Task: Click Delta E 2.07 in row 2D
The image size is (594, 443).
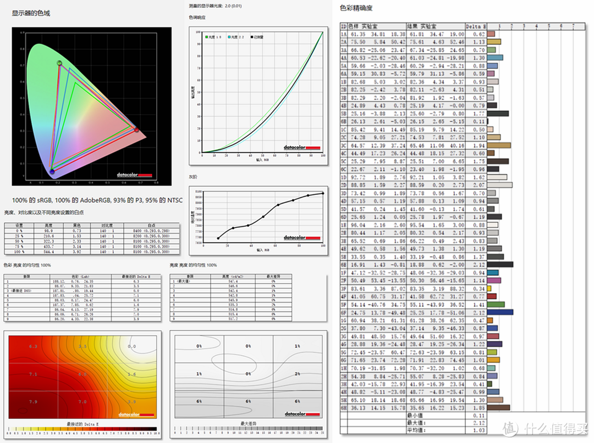Action: [x=479, y=185]
